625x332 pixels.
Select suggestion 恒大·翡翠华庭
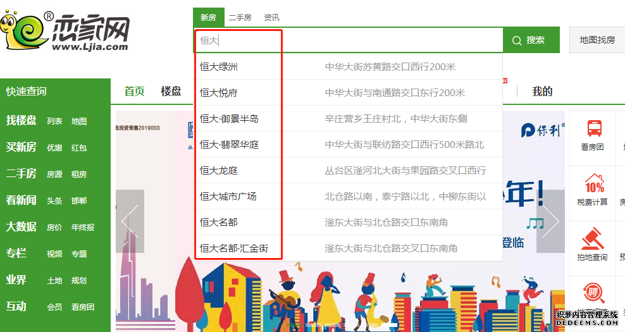pos(229,145)
